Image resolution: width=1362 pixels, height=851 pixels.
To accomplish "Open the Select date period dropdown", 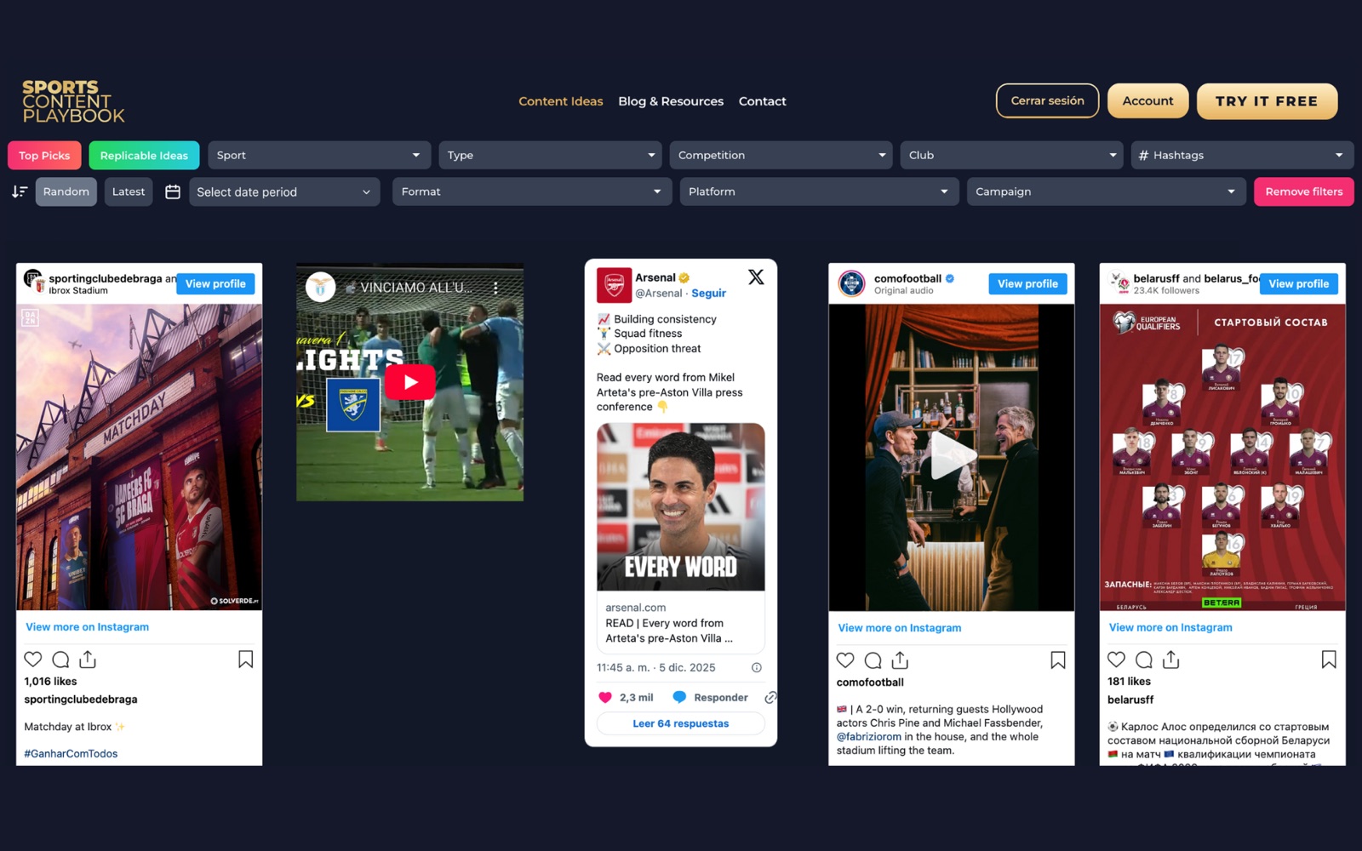I will pos(284,191).
